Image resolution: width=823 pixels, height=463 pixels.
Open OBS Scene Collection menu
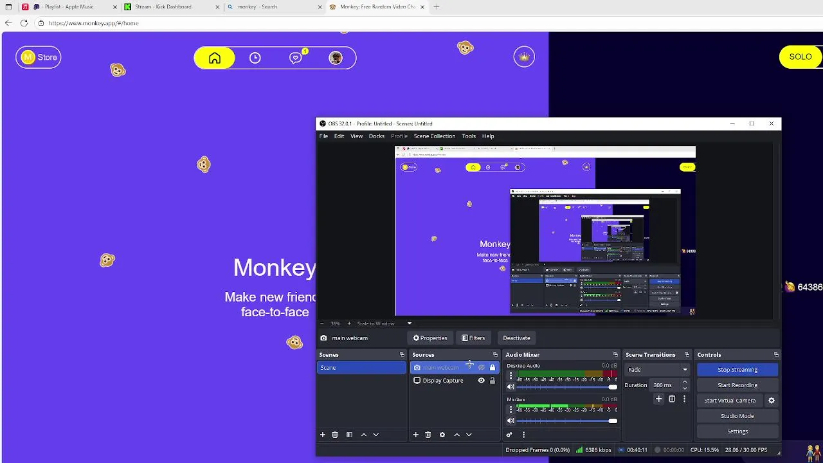435,136
